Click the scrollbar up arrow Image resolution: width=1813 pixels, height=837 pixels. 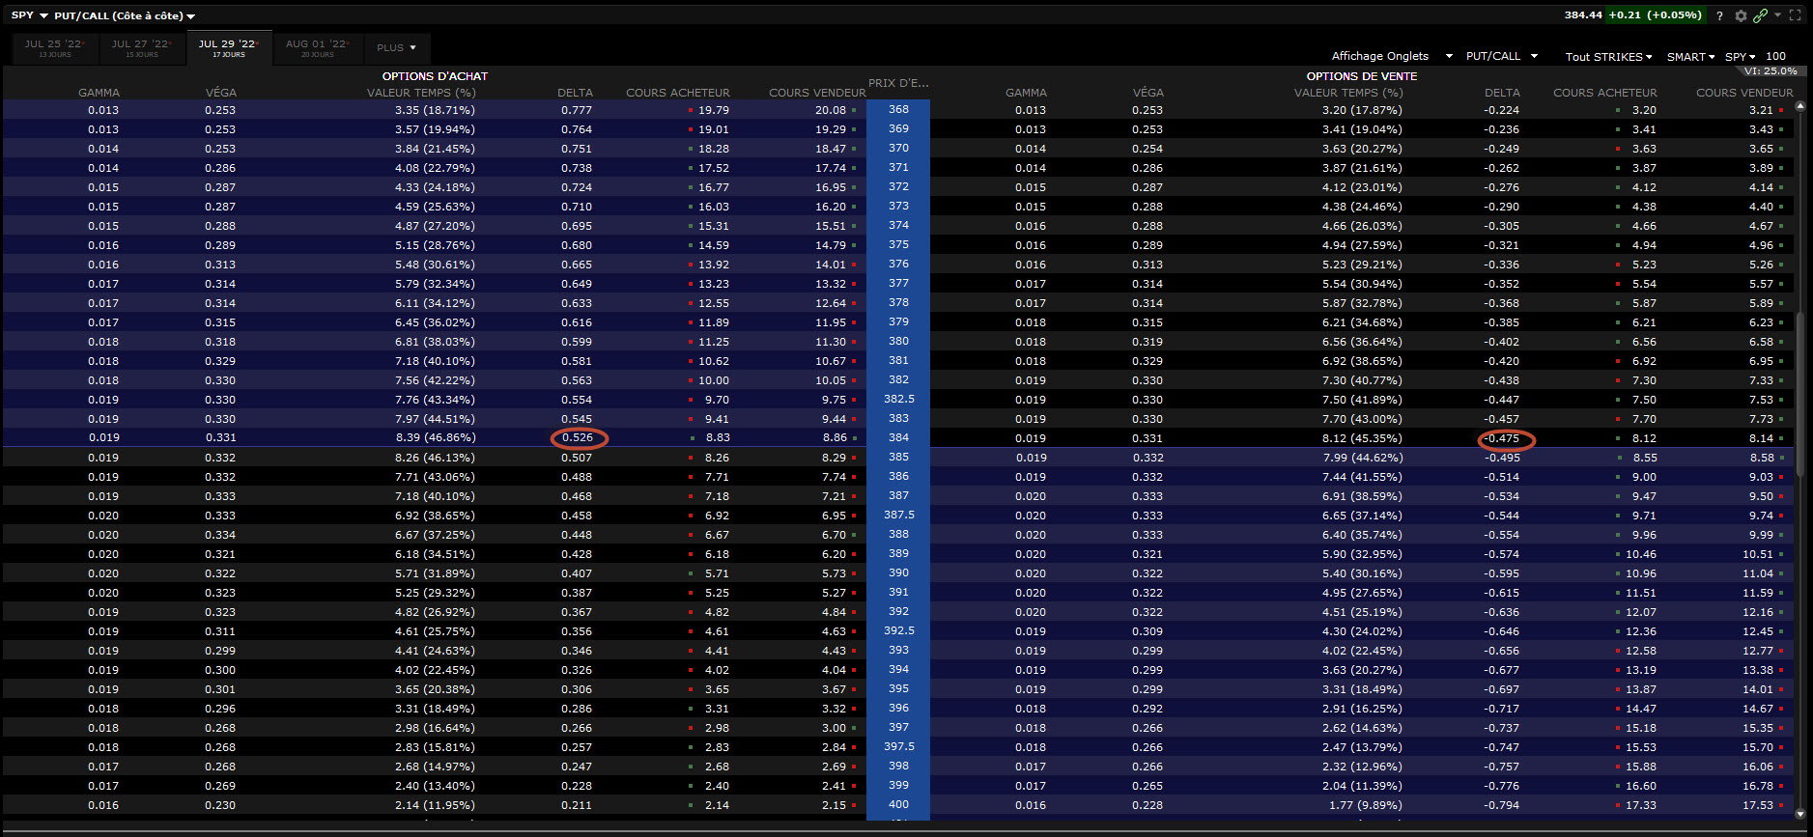click(1800, 106)
